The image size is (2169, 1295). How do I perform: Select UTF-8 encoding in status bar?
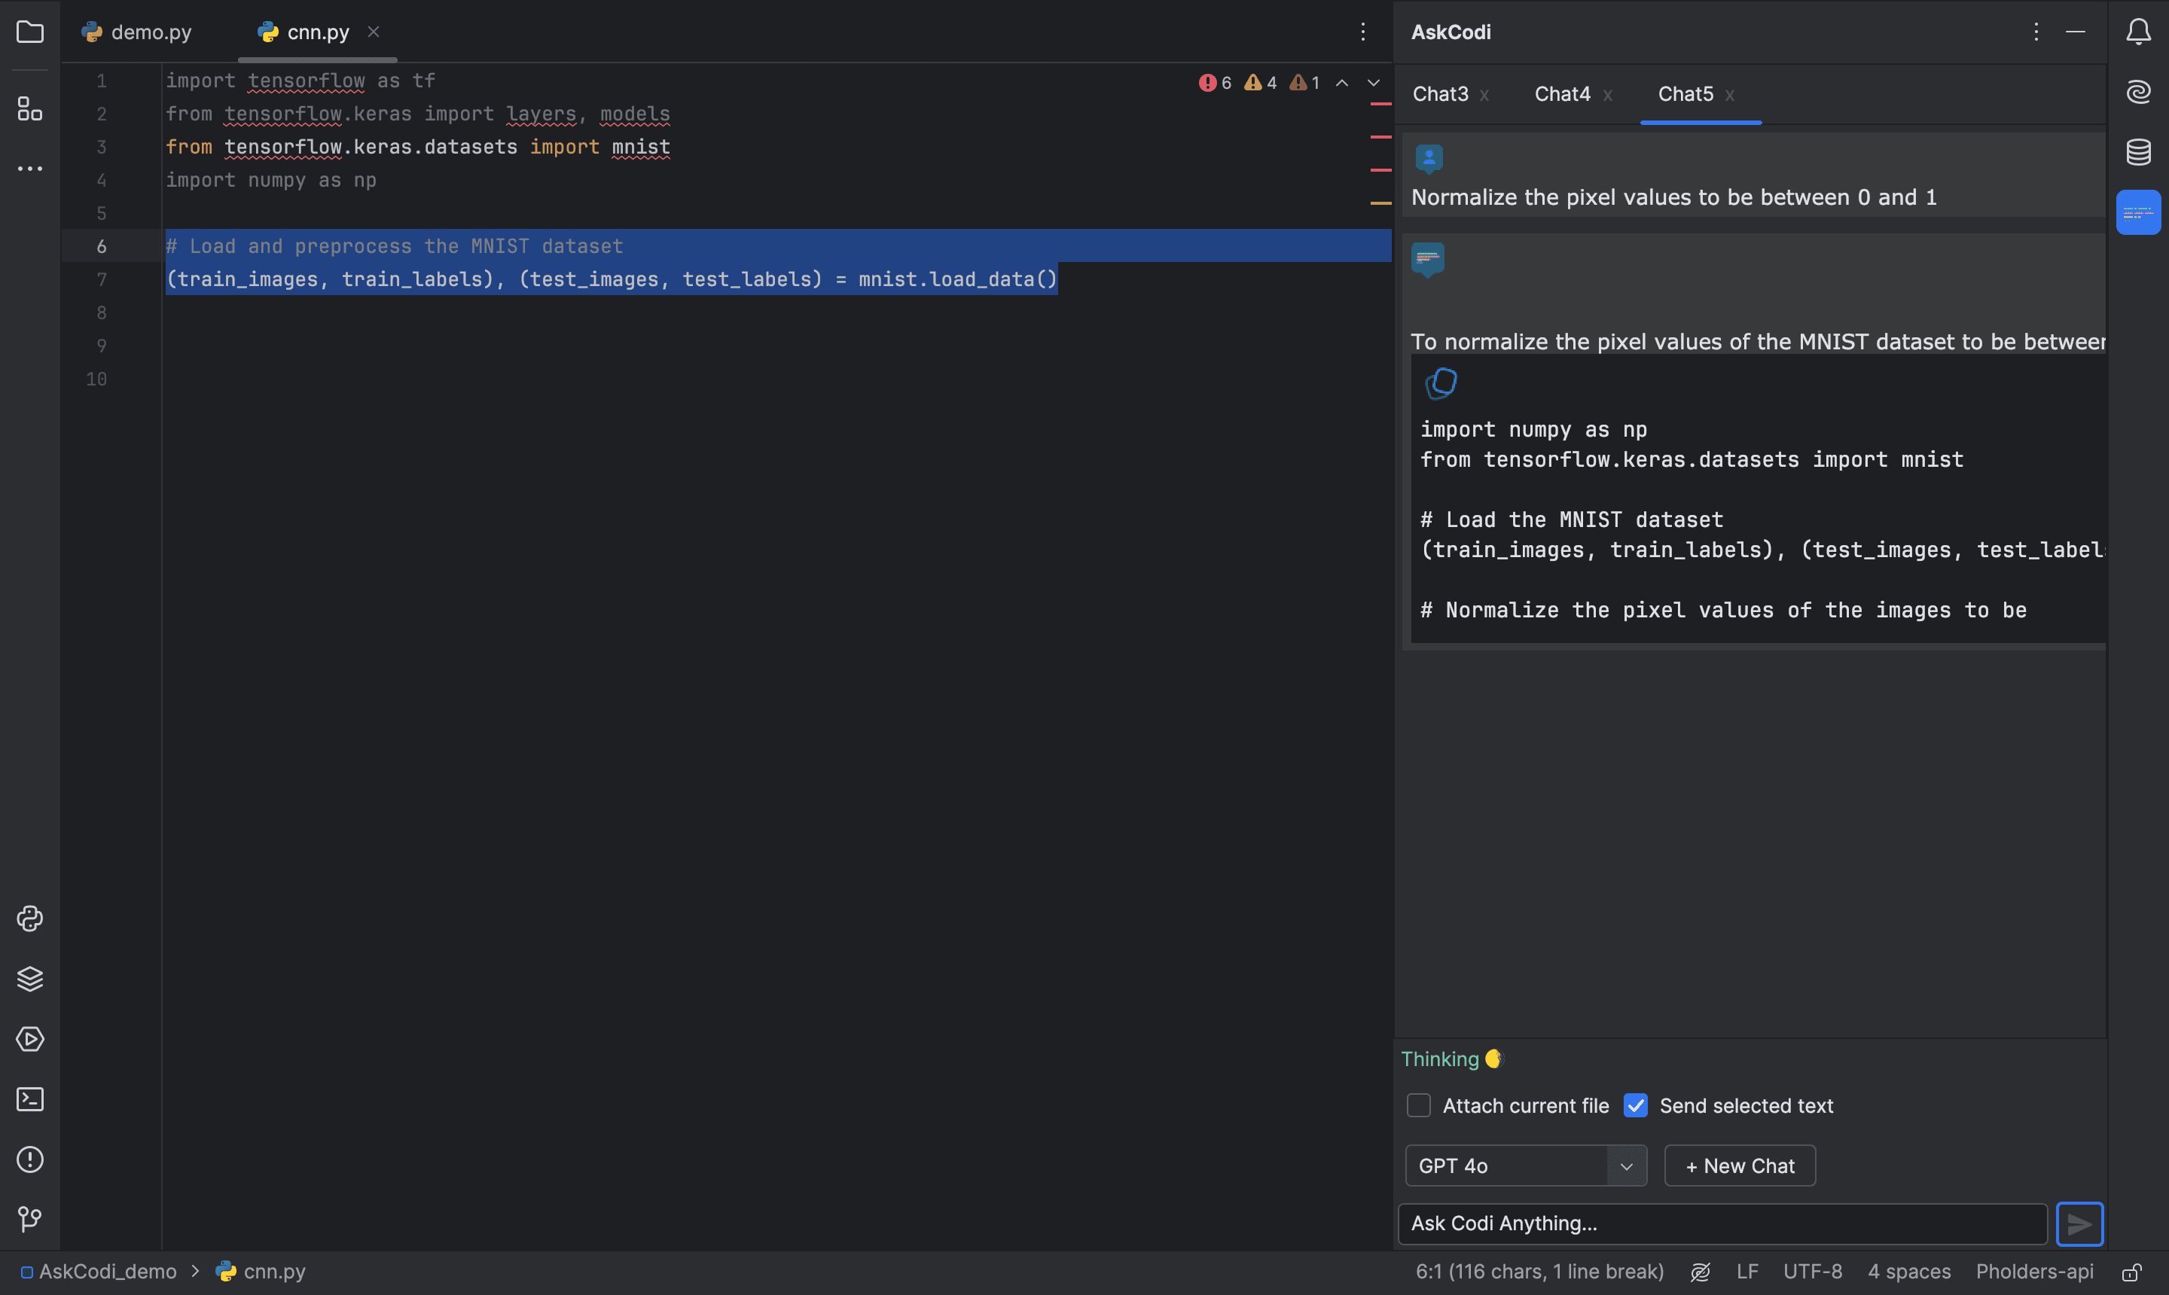tap(1813, 1272)
